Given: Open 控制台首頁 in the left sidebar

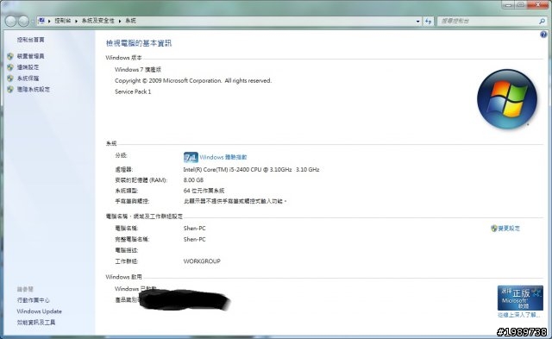Looking at the screenshot, I should (31, 40).
